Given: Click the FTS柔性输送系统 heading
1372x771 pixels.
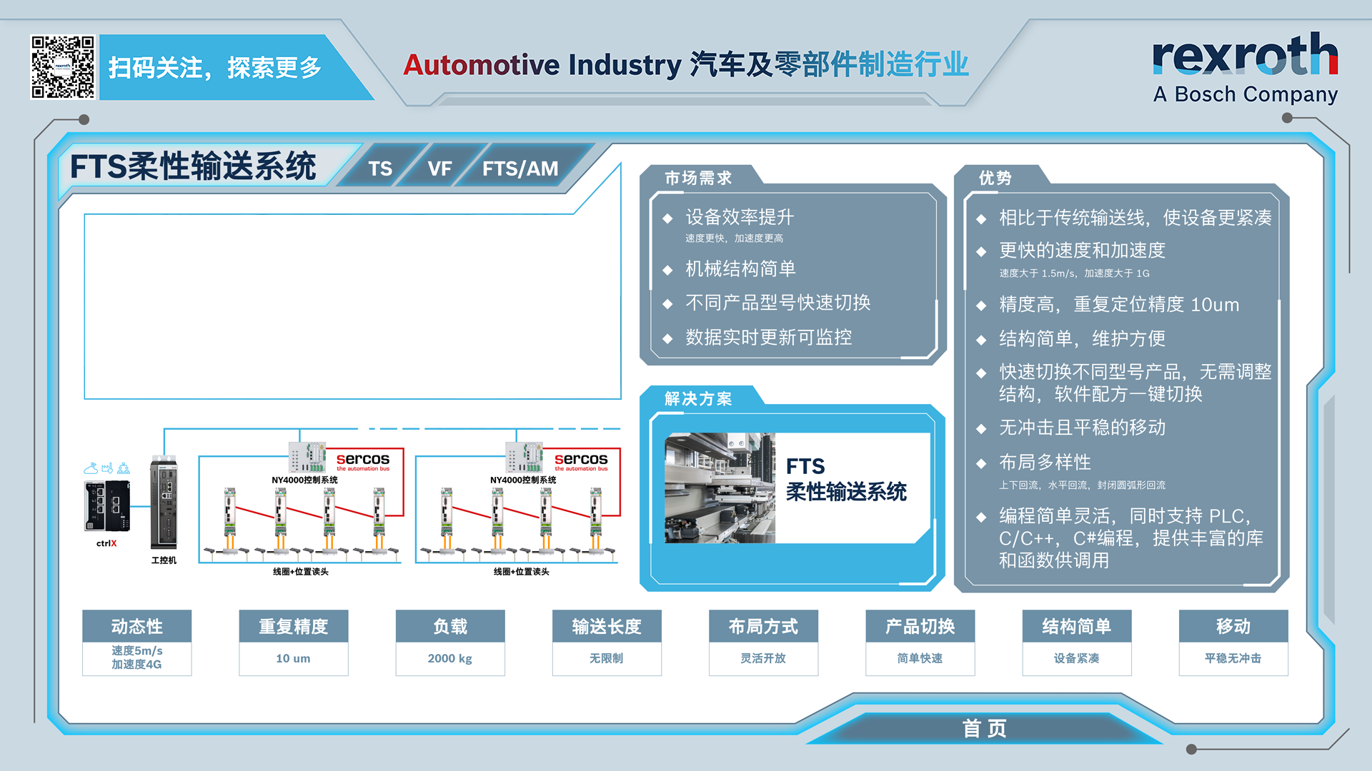Looking at the screenshot, I should pyautogui.click(x=193, y=166).
